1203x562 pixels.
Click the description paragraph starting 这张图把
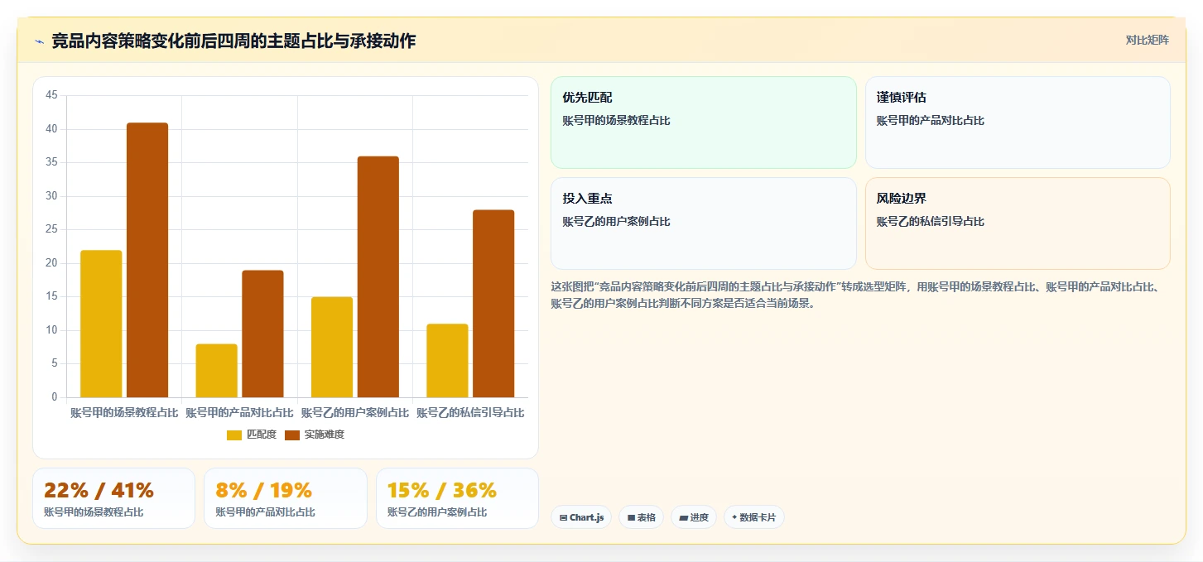(859, 295)
